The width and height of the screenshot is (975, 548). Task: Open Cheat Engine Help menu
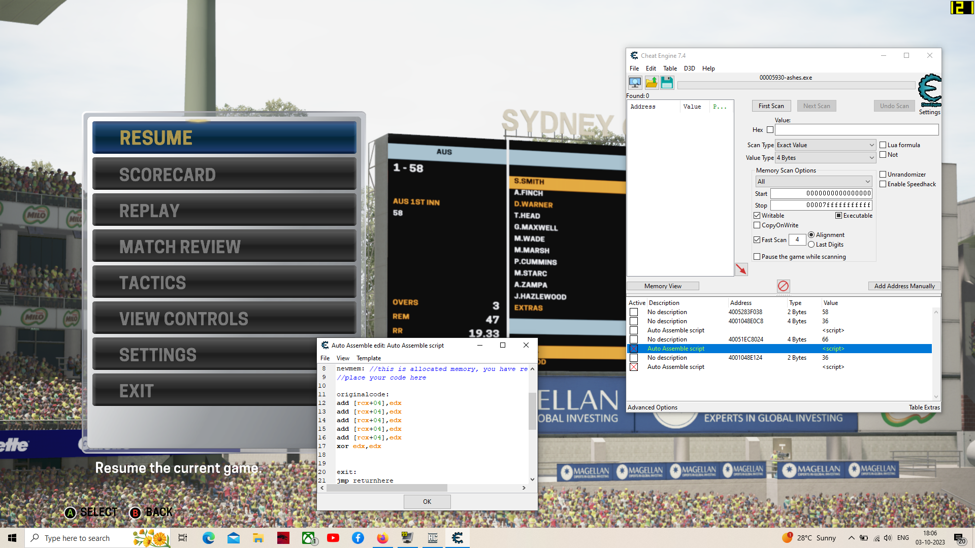coord(708,68)
